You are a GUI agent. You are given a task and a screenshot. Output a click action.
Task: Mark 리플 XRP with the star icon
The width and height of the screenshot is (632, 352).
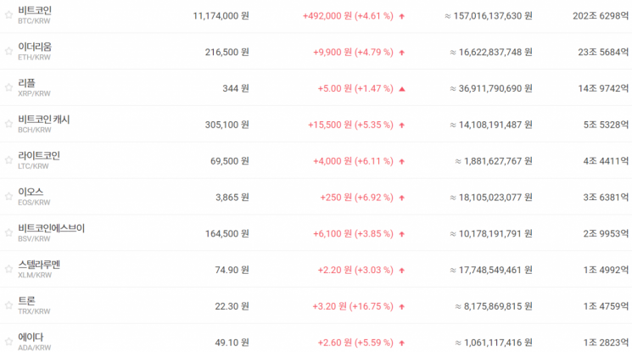[x=9, y=87]
